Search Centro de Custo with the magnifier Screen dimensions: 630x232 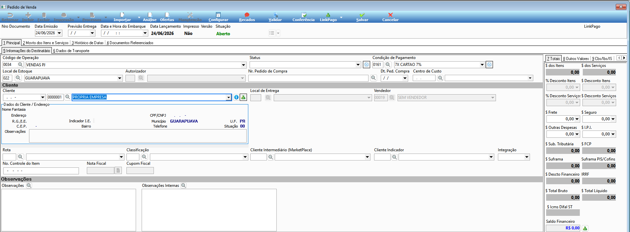[x=440, y=78]
